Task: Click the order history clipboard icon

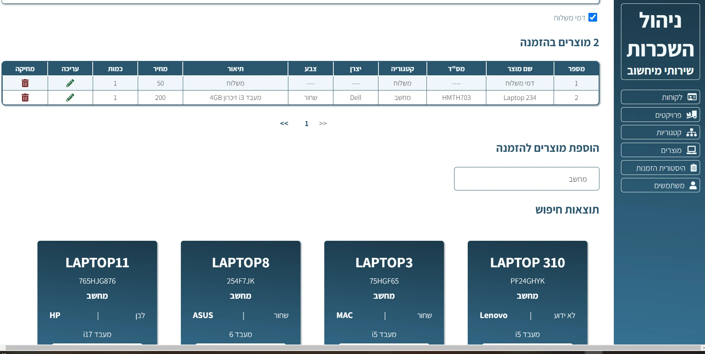Action: pos(693,168)
